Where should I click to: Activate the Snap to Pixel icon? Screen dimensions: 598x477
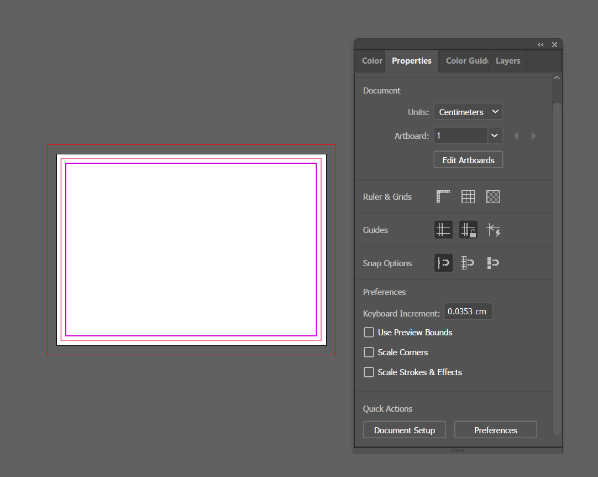(x=492, y=263)
